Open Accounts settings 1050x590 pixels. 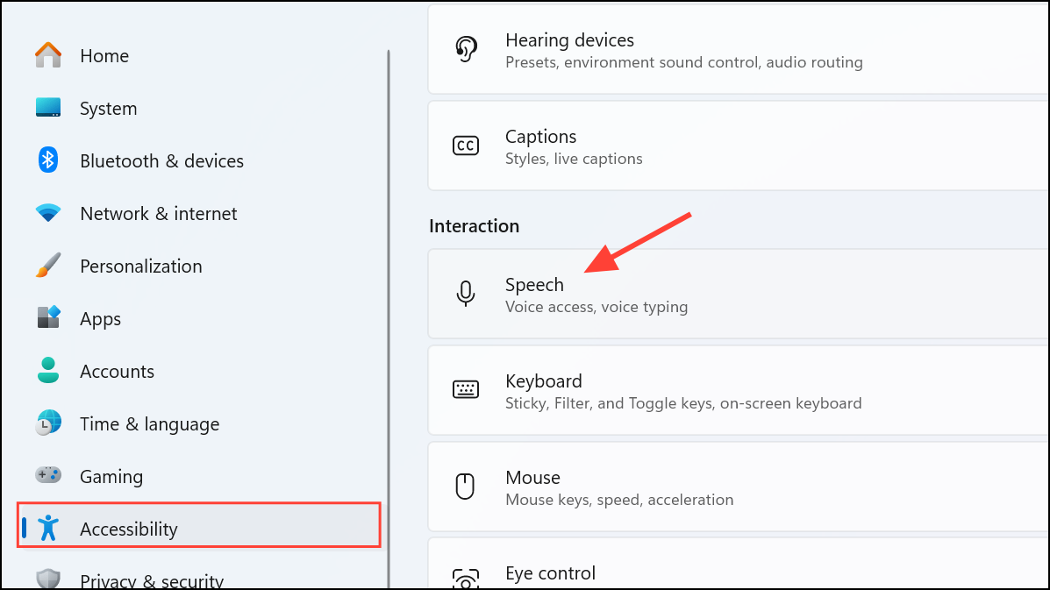(118, 371)
